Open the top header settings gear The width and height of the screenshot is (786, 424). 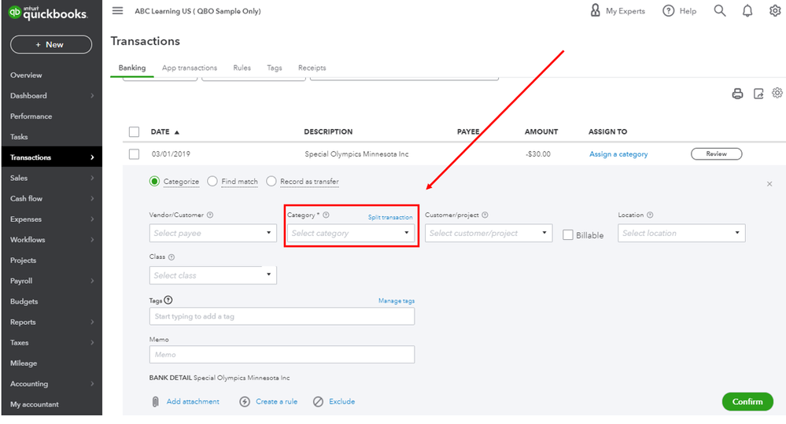[x=775, y=10]
